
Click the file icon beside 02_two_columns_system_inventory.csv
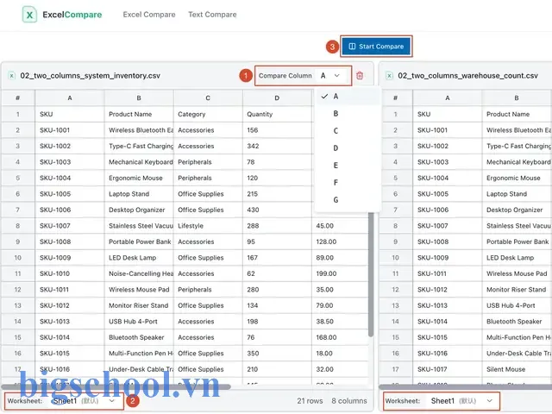[11, 76]
